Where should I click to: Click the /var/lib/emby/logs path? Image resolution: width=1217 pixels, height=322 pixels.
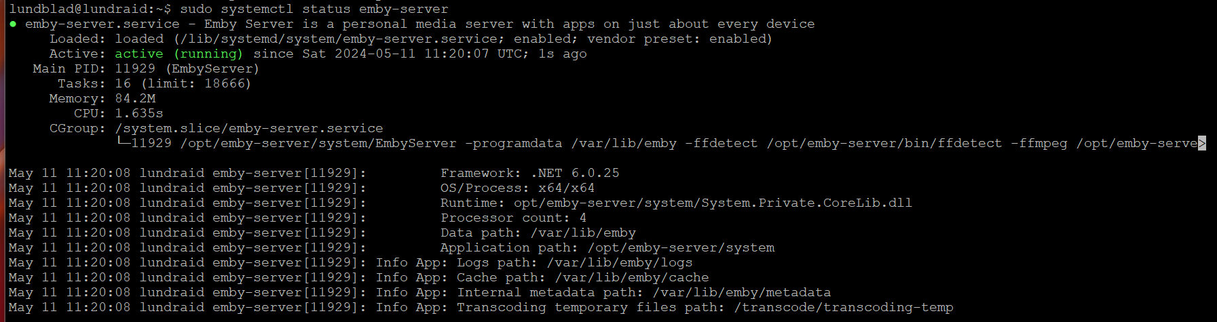click(620, 262)
